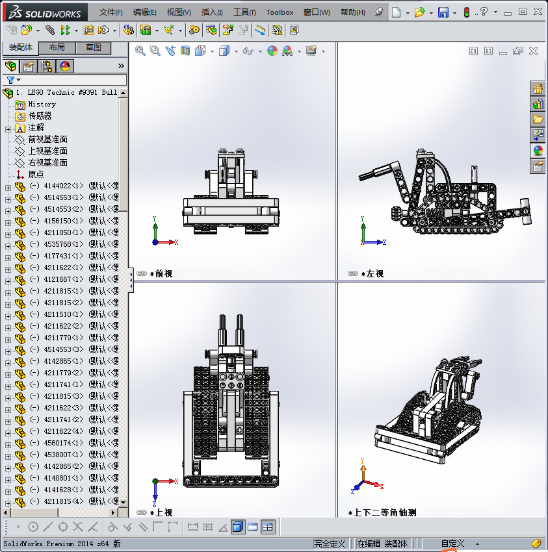Click the View Settings monitor icon
This screenshot has width=548, height=552.
point(311,51)
